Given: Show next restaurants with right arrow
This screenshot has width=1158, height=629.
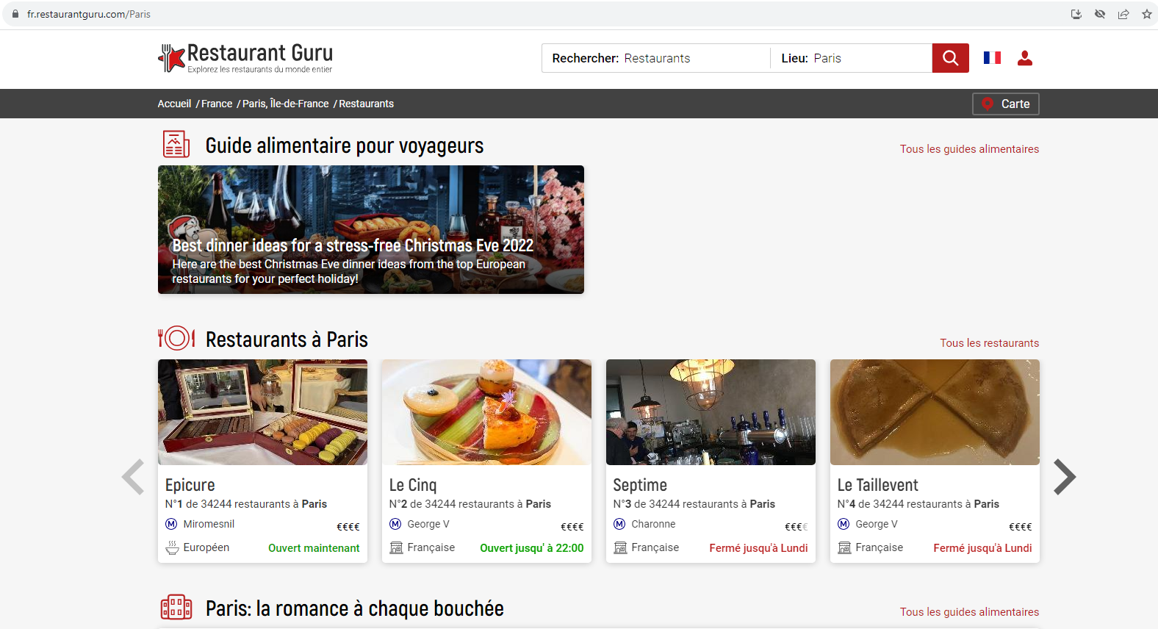Looking at the screenshot, I should click(1065, 478).
